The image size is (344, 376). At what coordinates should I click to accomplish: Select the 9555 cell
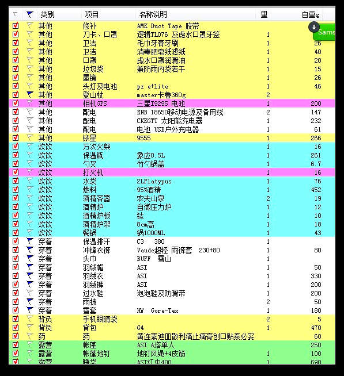pos(143,138)
